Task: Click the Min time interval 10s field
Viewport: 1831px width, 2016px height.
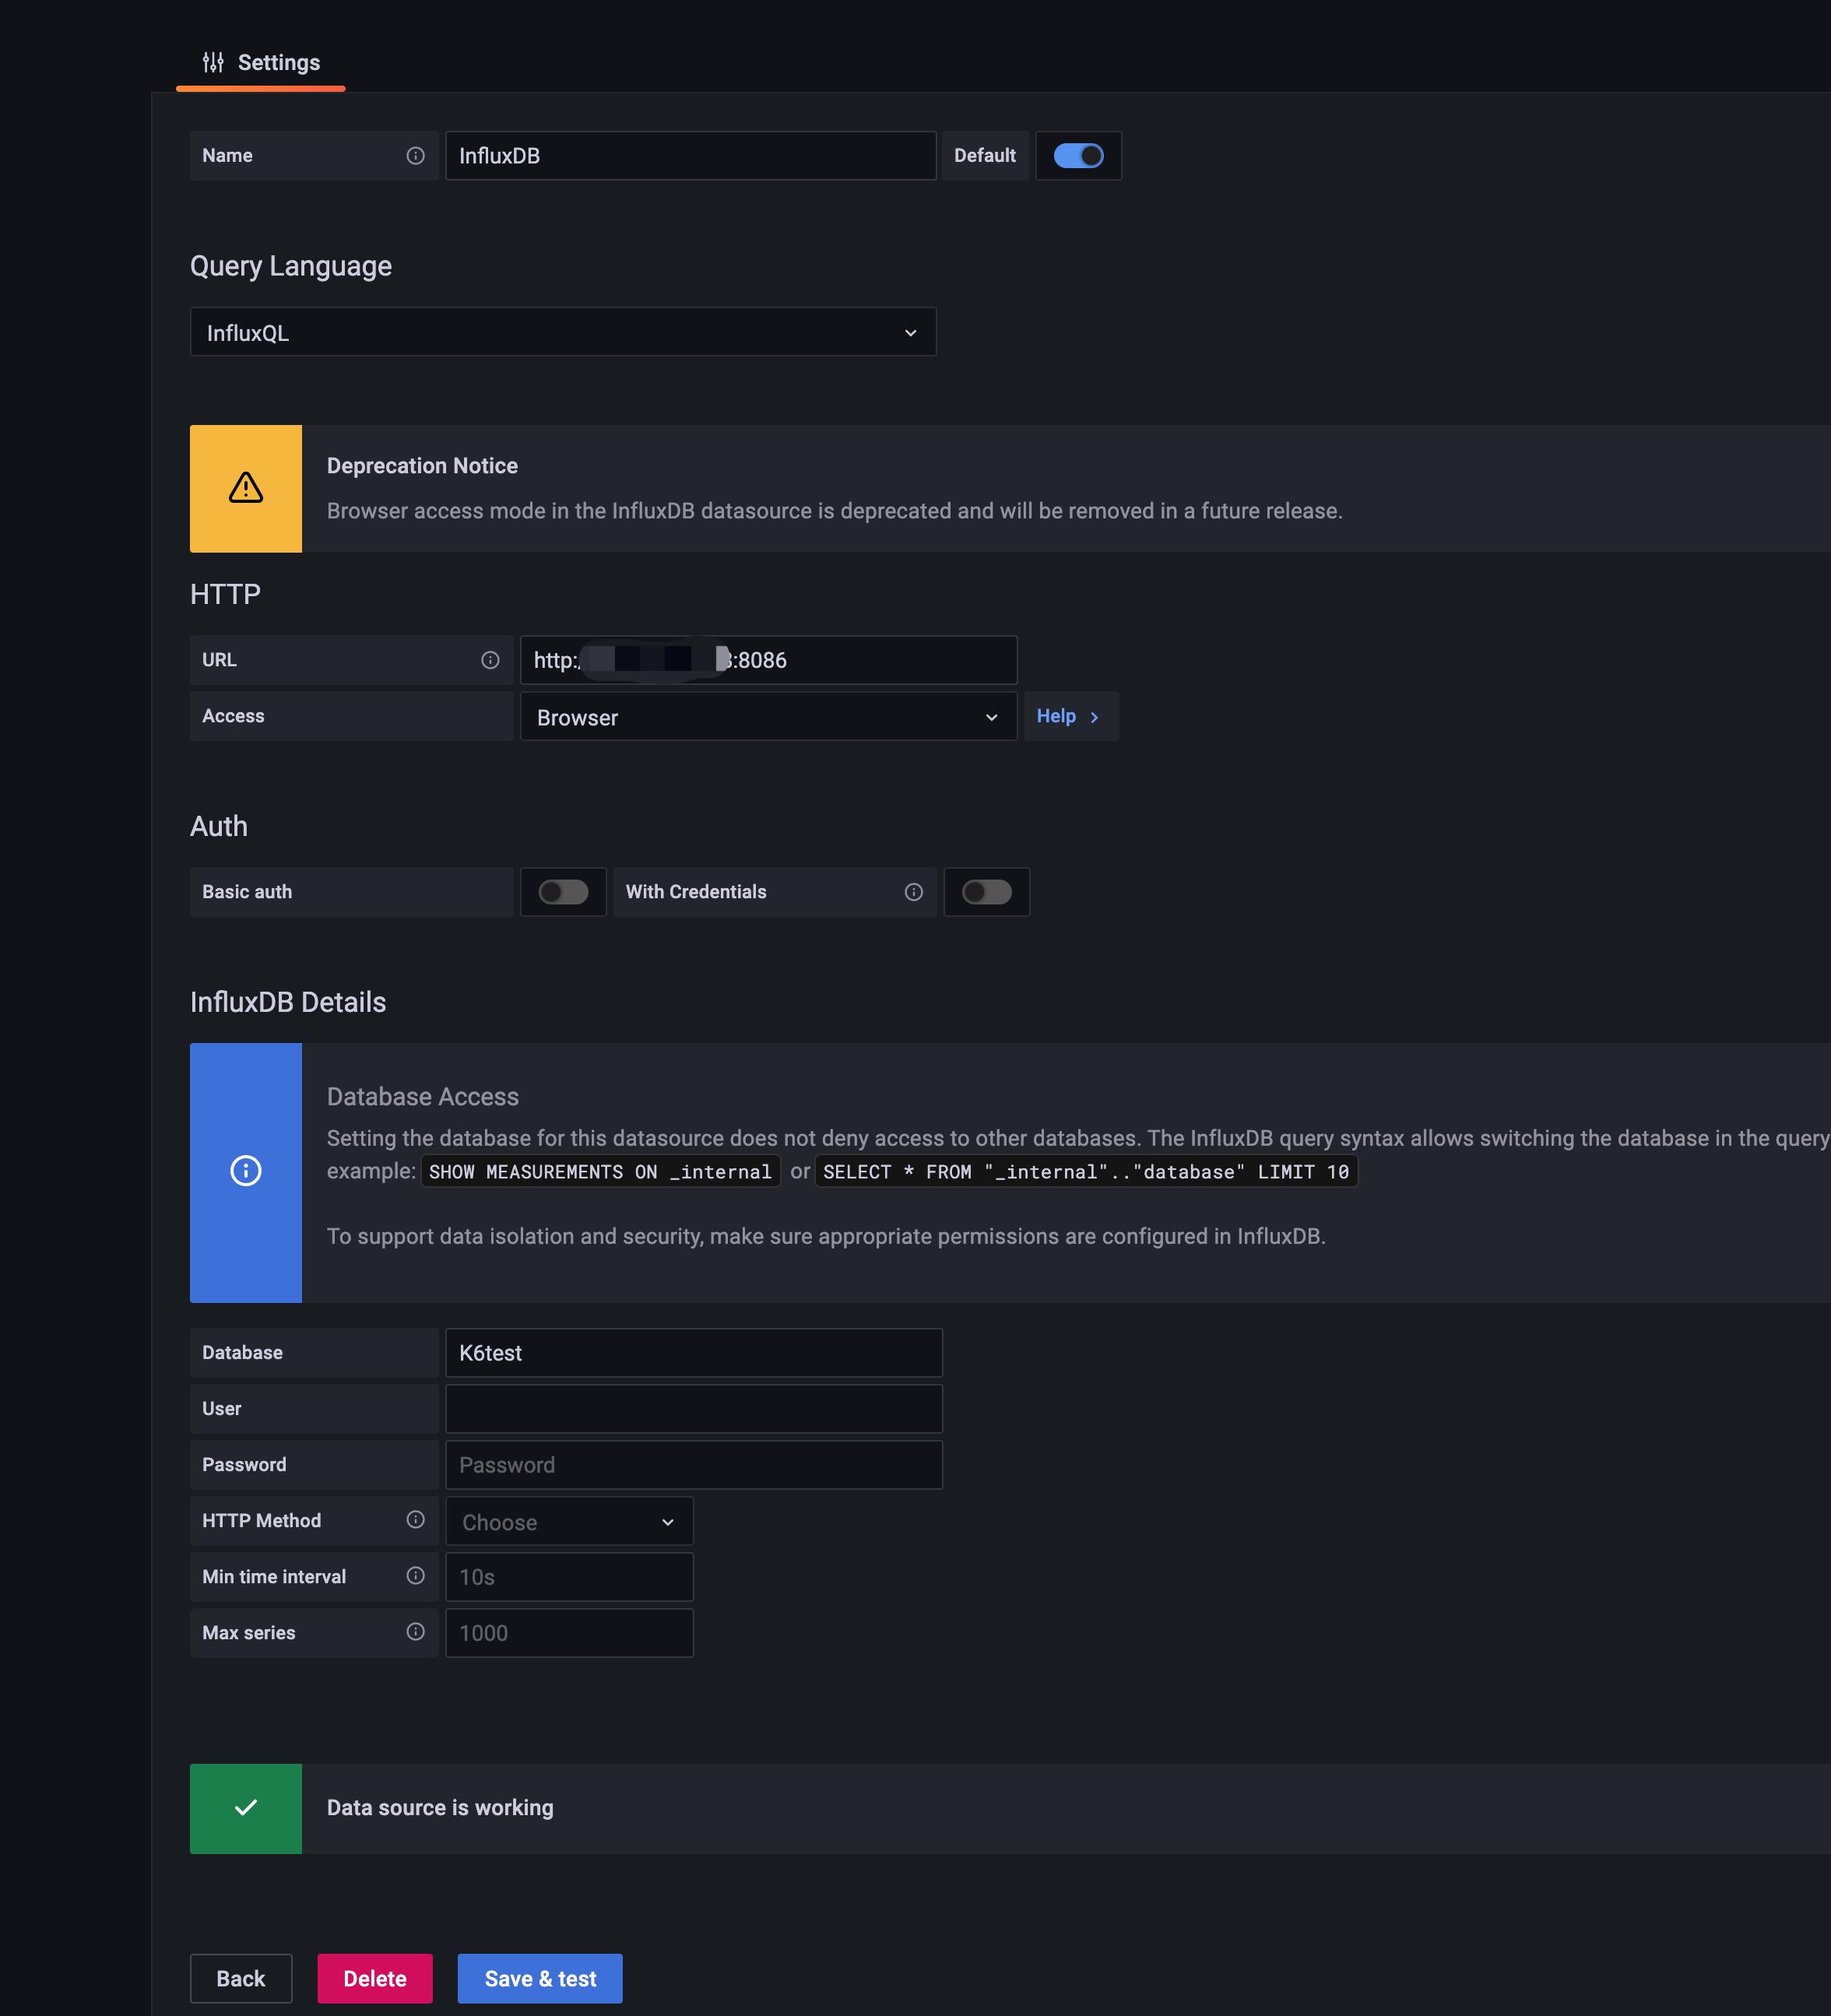Action: click(x=569, y=1577)
